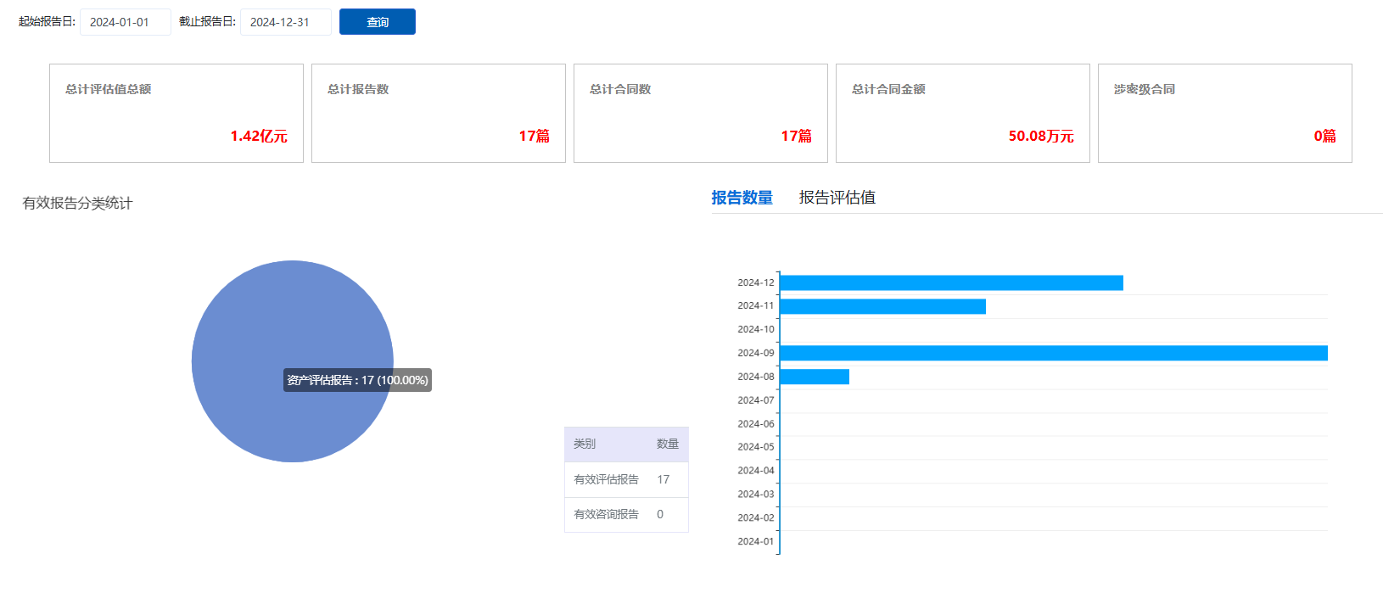Click the 起始报告日 date input field
Viewport: 1383px width, 615px height.
click(125, 22)
